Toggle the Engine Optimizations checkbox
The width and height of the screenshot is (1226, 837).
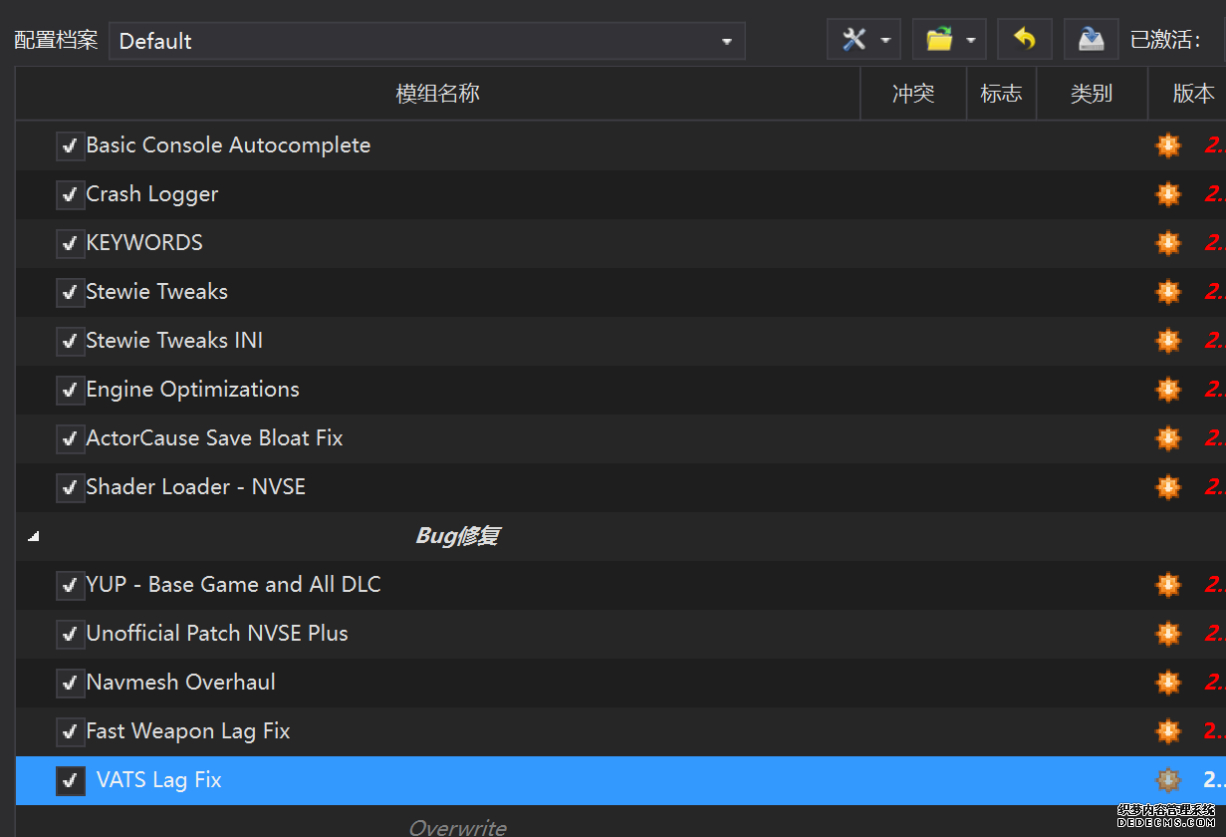pyautogui.click(x=69, y=390)
